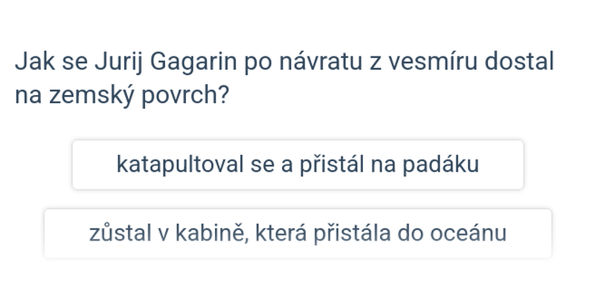Pick the second quiz answer button

(298, 233)
